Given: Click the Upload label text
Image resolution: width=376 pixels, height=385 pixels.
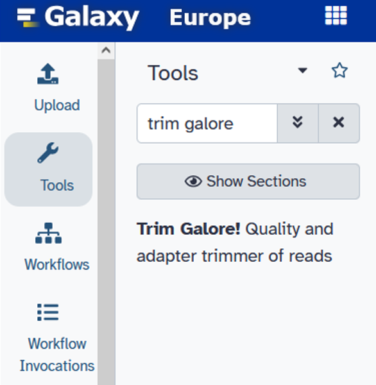Looking at the screenshot, I should [57, 105].
